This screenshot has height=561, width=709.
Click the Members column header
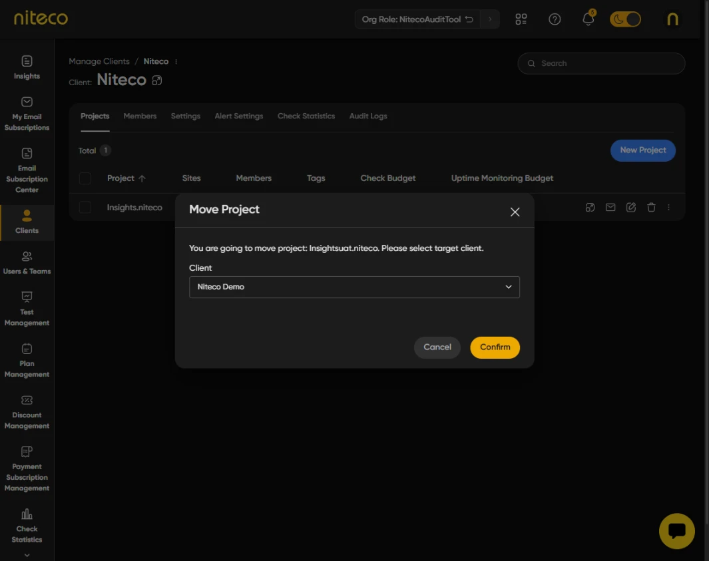[253, 178]
